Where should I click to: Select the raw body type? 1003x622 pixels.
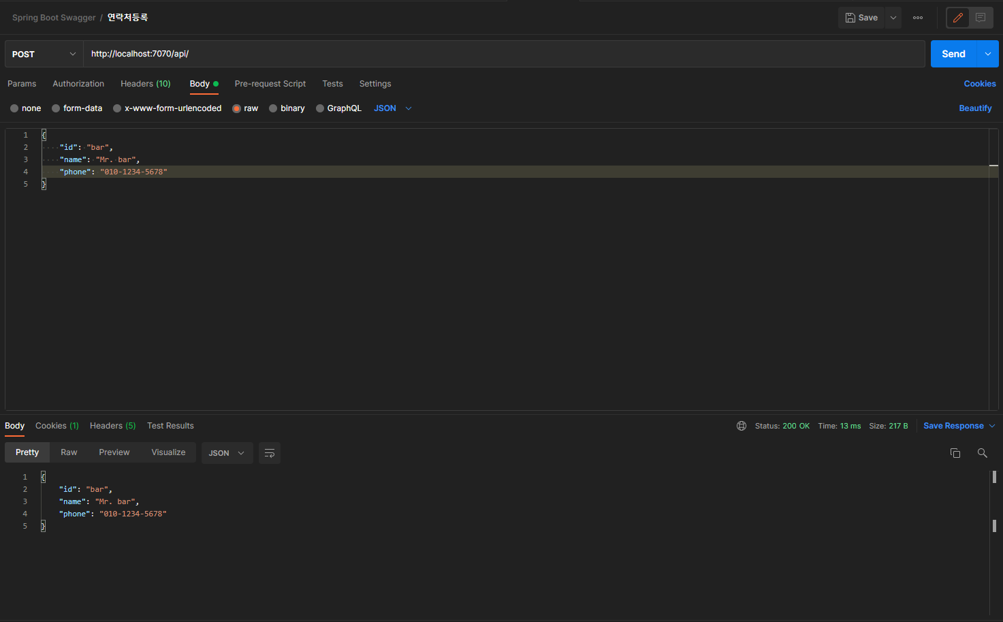click(246, 108)
